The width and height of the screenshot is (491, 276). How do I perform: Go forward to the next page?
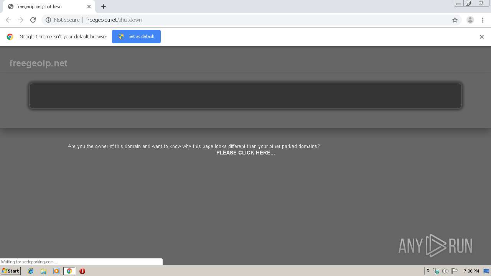click(21, 20)
